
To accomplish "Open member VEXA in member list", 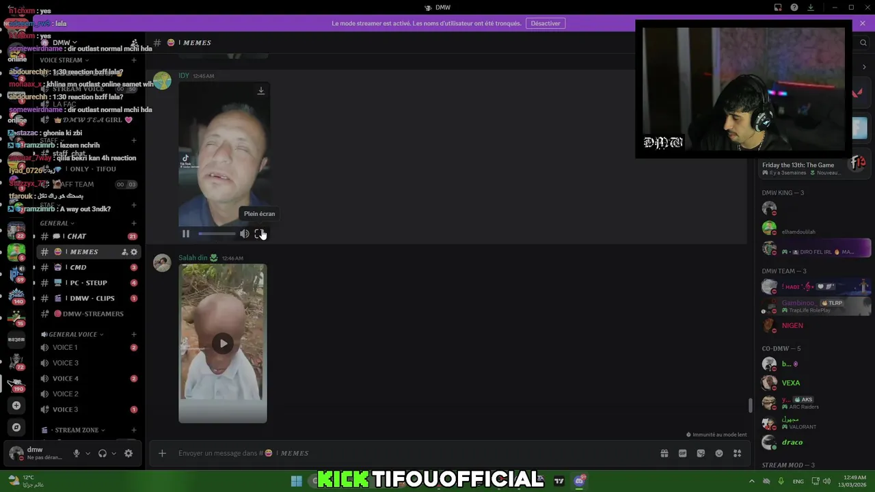I will 791,383.
